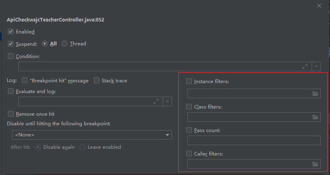330x175 pixels.
Task: Toggle the Suspend checkbox
Action: tap(11, 44)
